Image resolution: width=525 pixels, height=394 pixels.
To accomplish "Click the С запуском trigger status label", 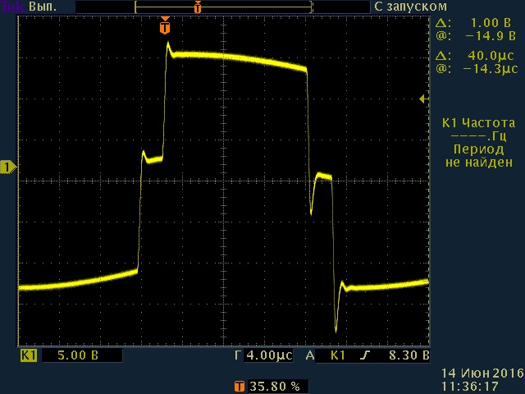I will pyautogui.click(x=410, y=6).
